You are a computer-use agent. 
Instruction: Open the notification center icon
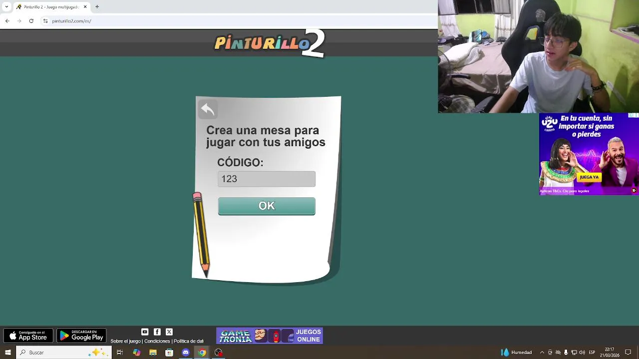click(628, 353)
